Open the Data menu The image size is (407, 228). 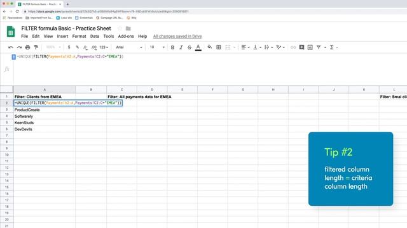(95, 37)
